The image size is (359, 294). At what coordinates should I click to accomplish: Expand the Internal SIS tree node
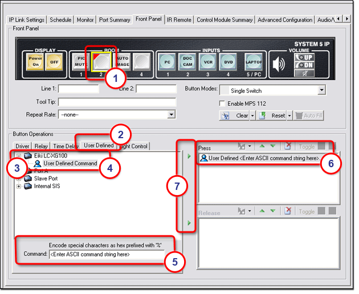coord(19,186)
